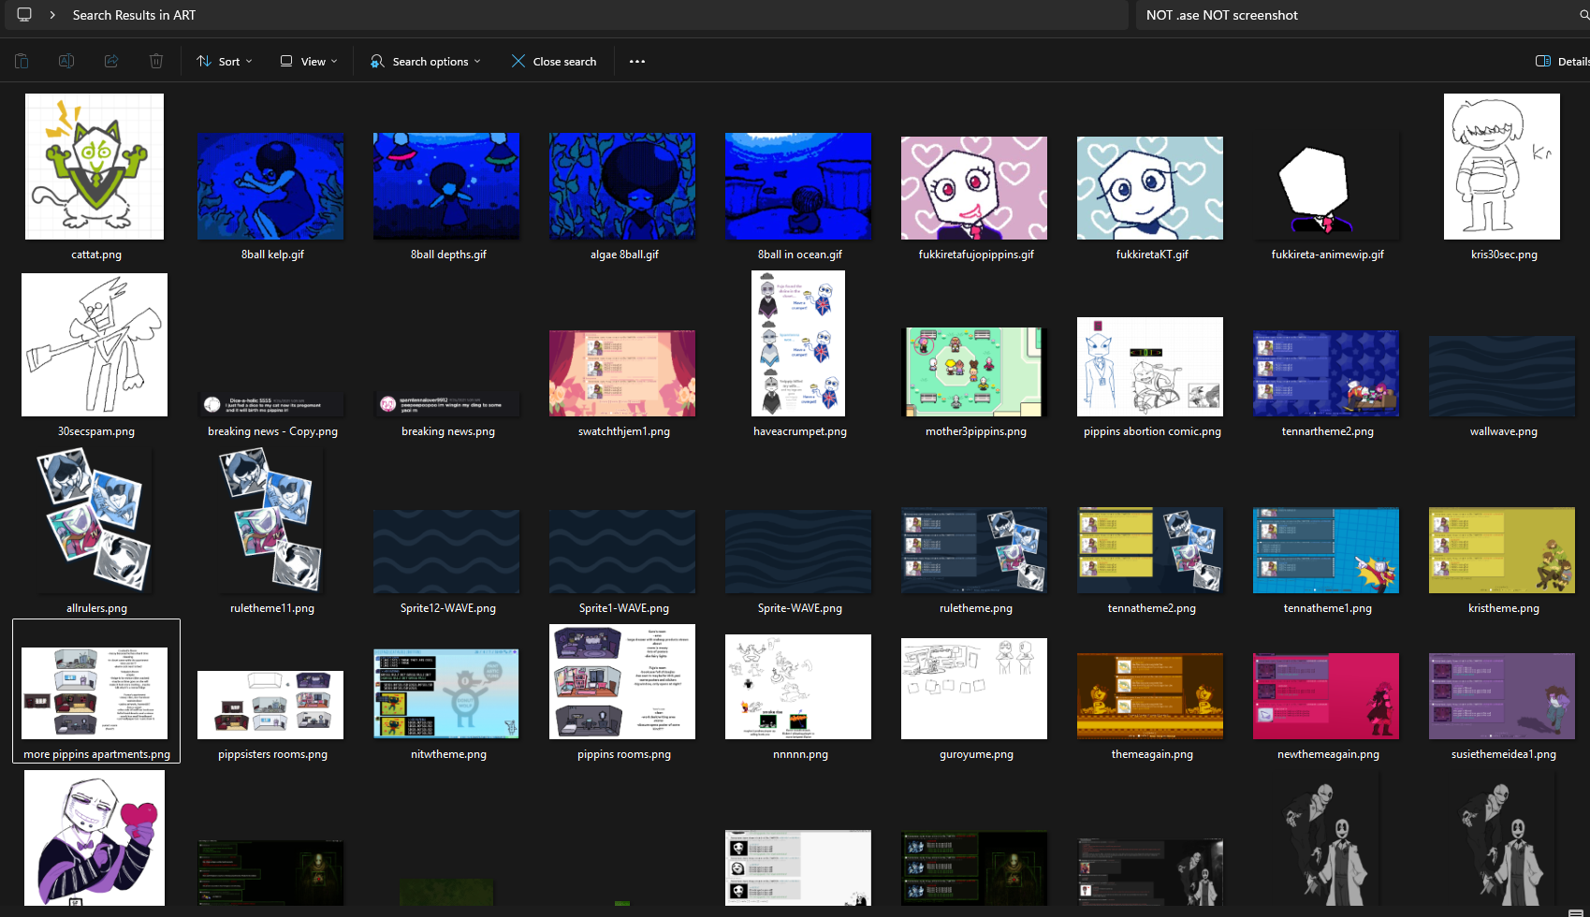Viewport: 1590px width, 917px height.
Task: Click the Paste icon in the toolbar
Action: [22, 62]
